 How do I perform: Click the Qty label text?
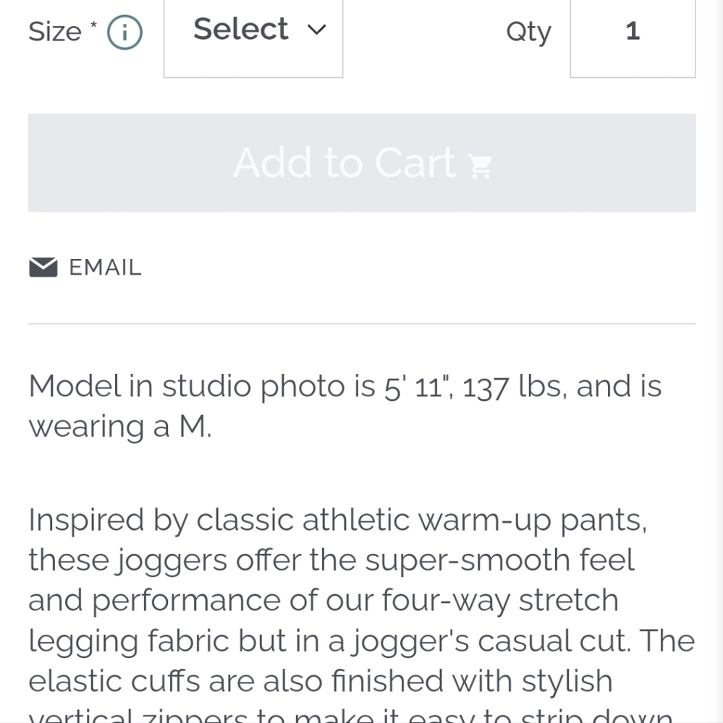[x=528, y=31]
